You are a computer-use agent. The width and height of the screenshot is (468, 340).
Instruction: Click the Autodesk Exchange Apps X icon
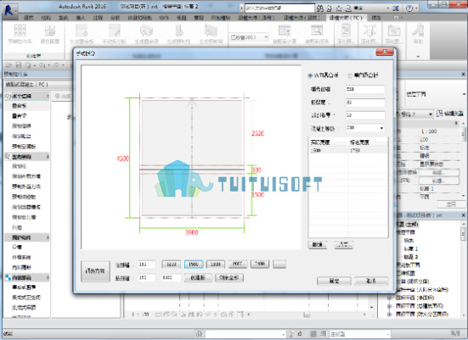coord(396,8)
